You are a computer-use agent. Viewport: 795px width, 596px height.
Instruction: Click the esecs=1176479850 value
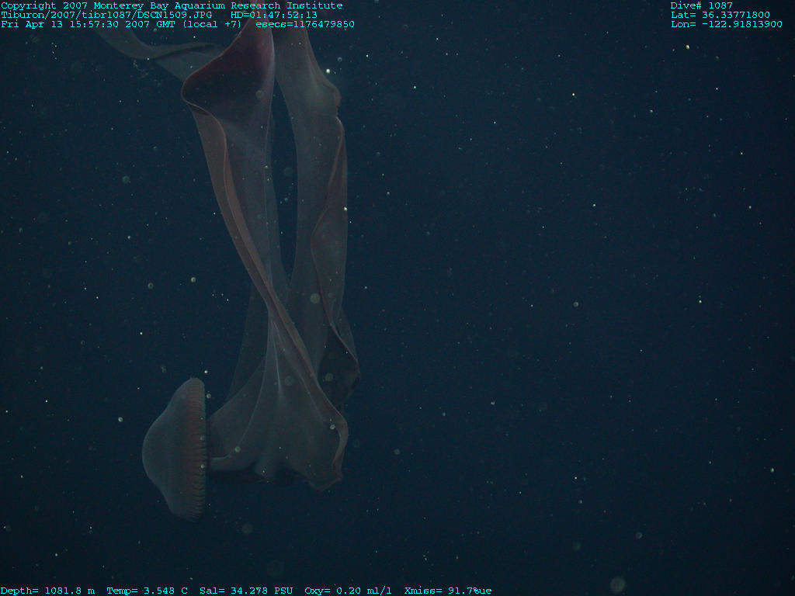tap(305, 24)
